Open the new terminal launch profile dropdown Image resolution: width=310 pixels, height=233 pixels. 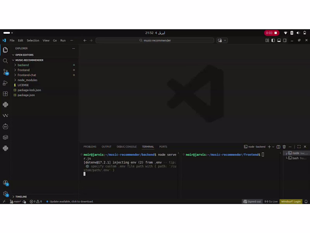click(273, 147)
